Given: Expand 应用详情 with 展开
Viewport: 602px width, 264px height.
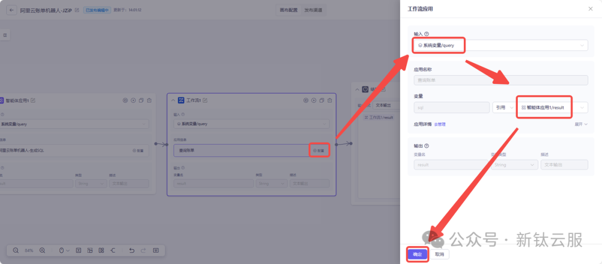Looking at the screenshot, I should pyautogui.click(x=581, y=124).
